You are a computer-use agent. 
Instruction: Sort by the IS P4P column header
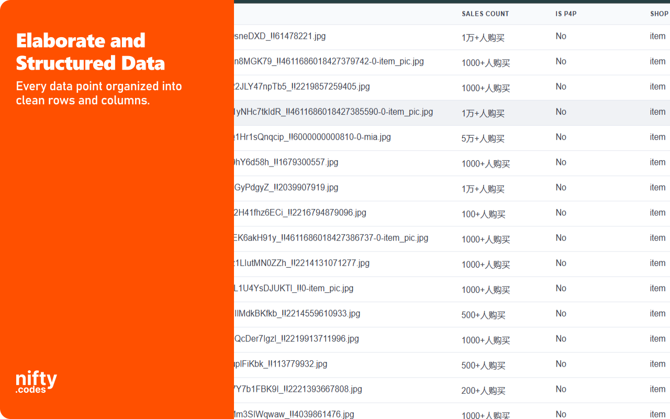click(x=566, y=14)
